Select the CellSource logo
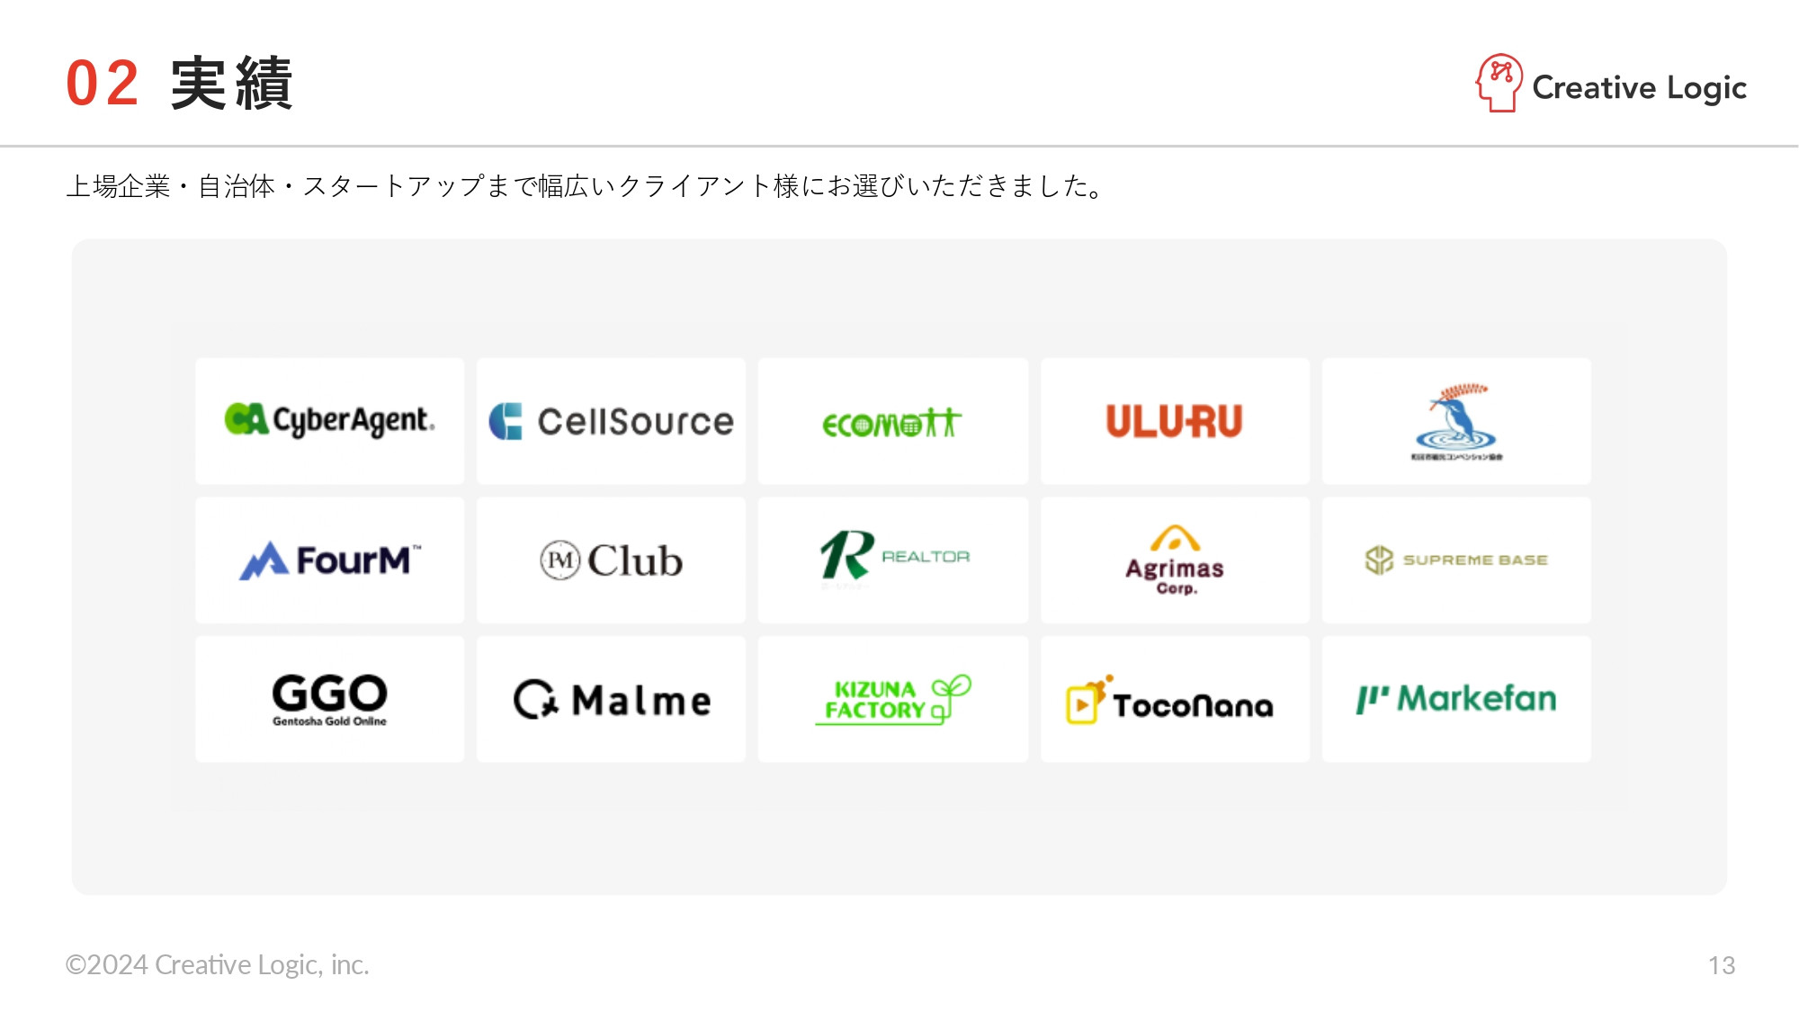The width and height of the screenshot is (1799, 1012). click(611, 421)
